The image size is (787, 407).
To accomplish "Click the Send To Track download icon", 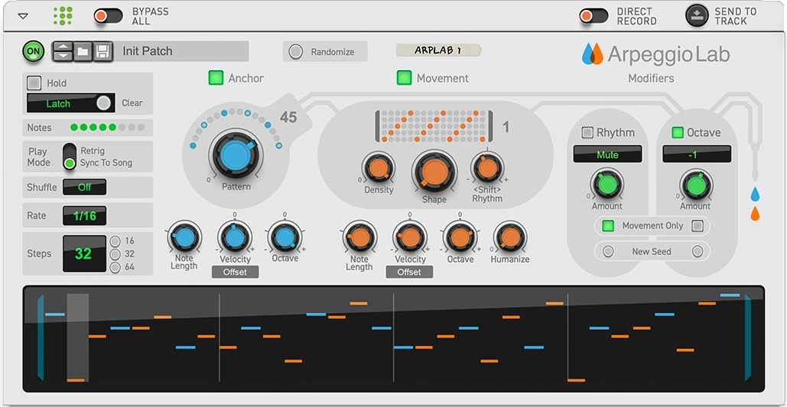I will [697, 16].
